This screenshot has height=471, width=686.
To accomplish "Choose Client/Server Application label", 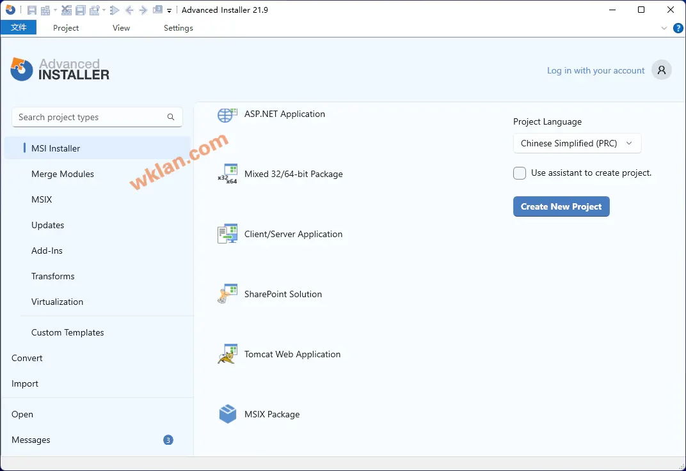I will pyautogui.click(x=293, y=234).
